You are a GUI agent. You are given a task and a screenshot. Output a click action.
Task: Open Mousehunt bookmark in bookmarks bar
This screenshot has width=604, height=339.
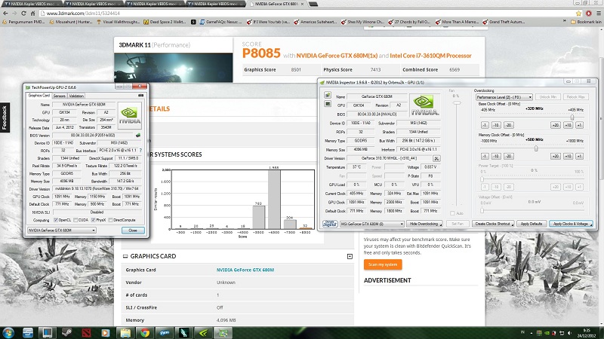(71, 22)
